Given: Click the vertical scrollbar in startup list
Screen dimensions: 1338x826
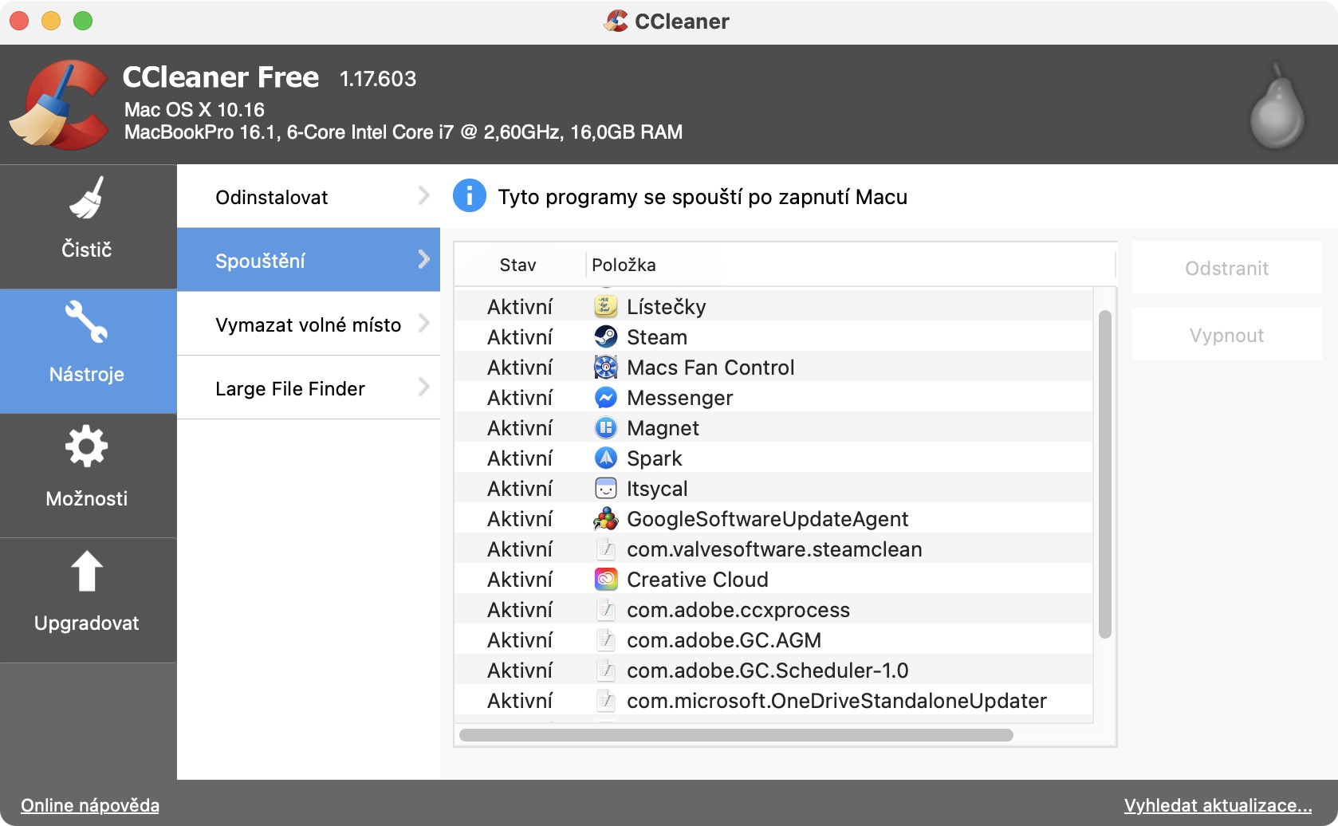Looking at the screenshot, I should click(1104, 474).
